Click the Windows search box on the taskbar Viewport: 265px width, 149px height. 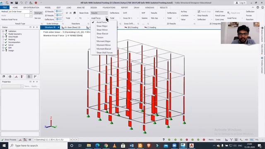pyautogui.click(x=38, y=145)
